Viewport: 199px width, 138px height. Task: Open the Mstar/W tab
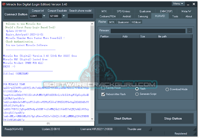pyautogui.click(x=186, y=11)
